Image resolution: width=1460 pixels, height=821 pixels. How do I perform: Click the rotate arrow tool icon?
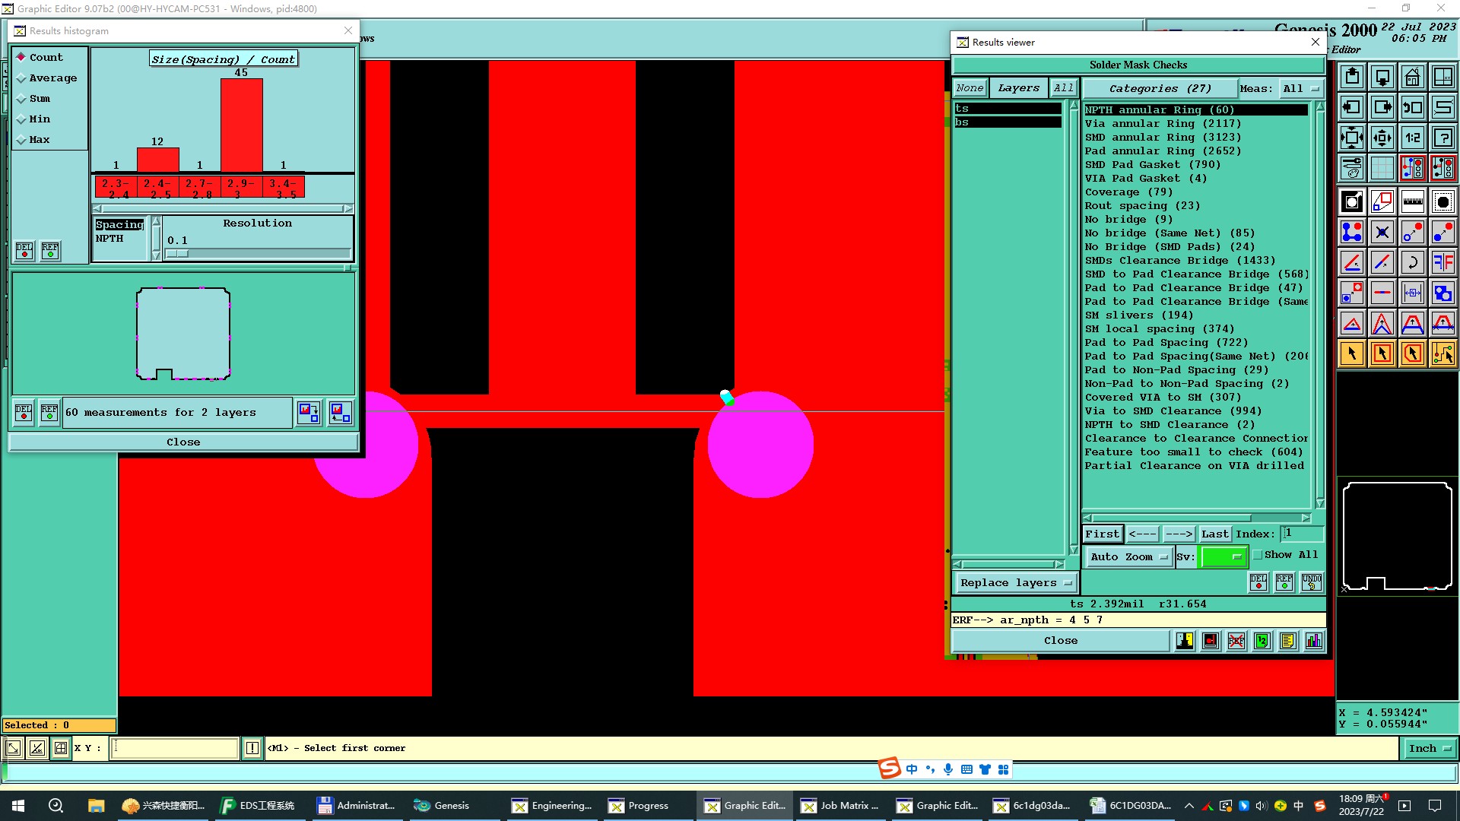coord(1412,262)
